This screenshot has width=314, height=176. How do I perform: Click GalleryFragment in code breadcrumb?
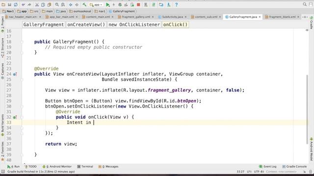click(44, 24)
